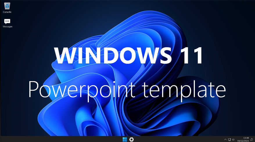Open the network status tray icon
Screen dimensions: 255x142
coord(229,139)
